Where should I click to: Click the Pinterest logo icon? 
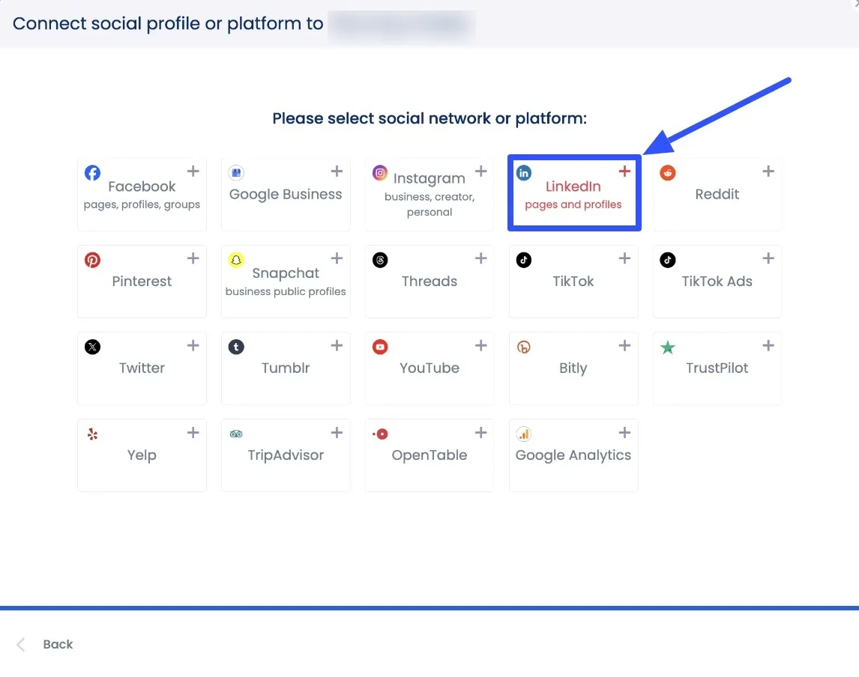click(92, 260)
